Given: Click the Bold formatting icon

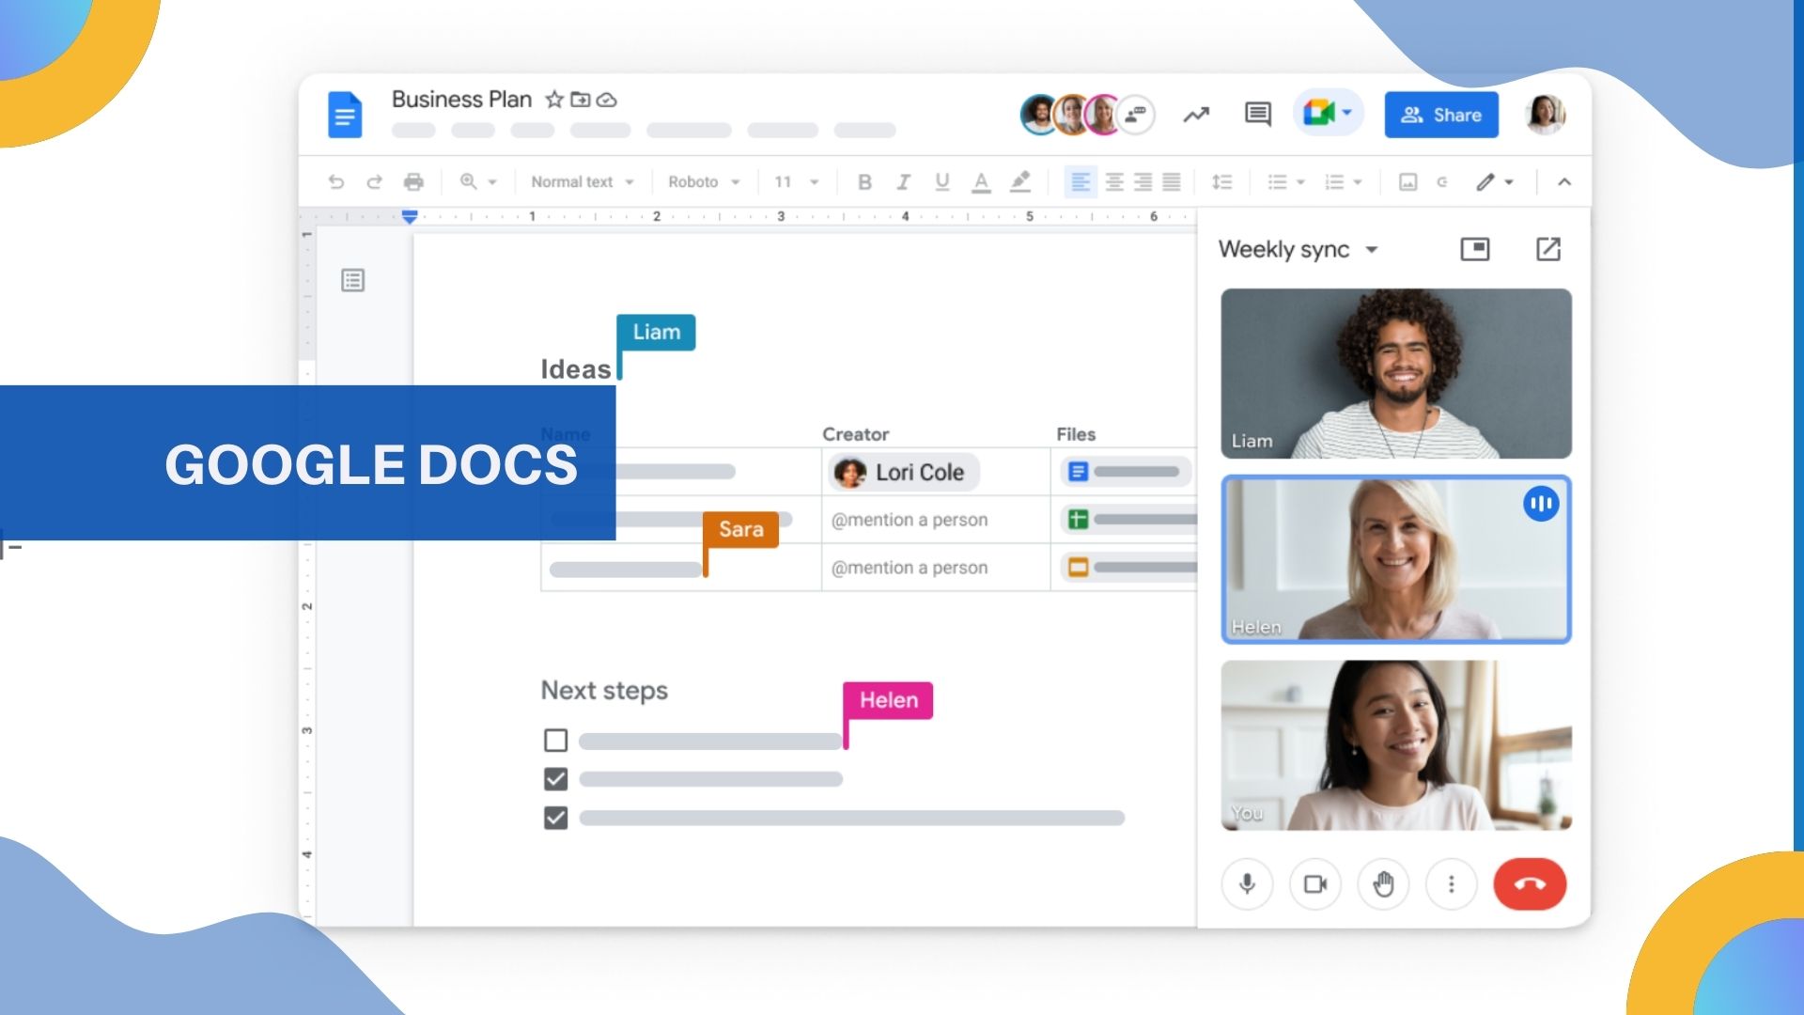Looking at the screenshot, I should 864,182.
